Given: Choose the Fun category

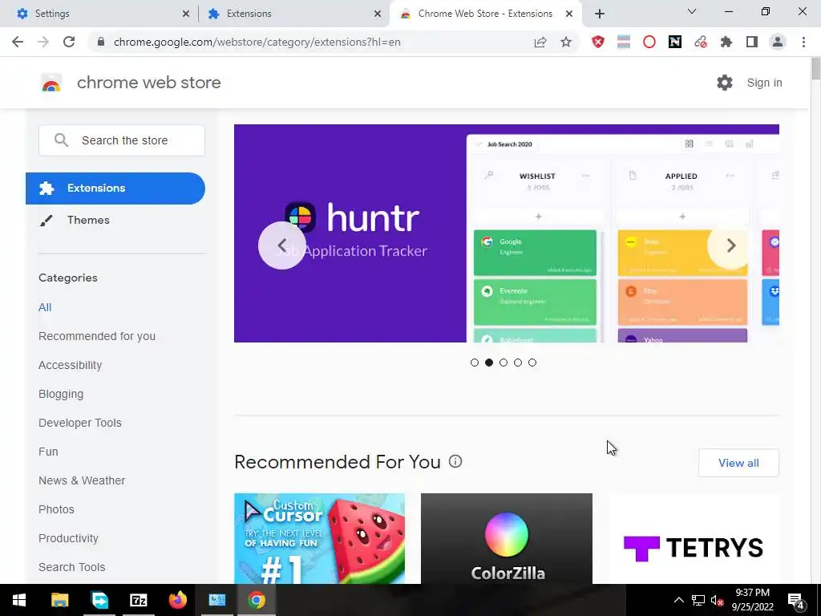Looking at the screenshot, I should (x=48, y=452).
